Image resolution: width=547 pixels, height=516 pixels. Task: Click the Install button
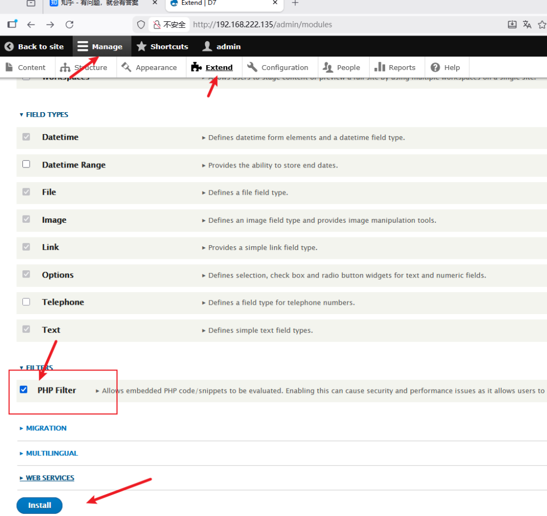coord(39,506)
